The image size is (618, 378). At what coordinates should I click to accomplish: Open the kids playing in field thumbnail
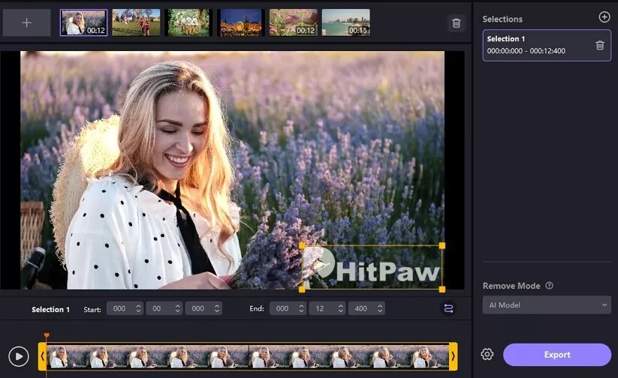click(136, 22)
